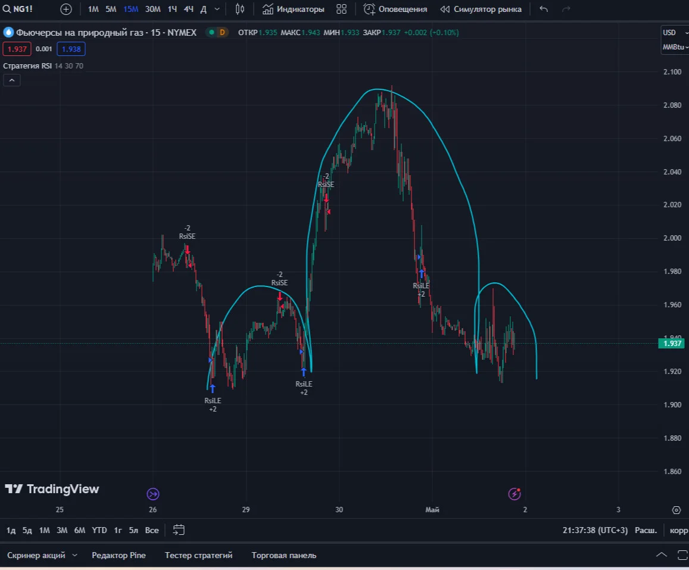Image resolution: width=689 pixels, height=570 pixels.
Task: Create an alert via Оповещения
Action: pyautogui.click(x=395, y=9)
